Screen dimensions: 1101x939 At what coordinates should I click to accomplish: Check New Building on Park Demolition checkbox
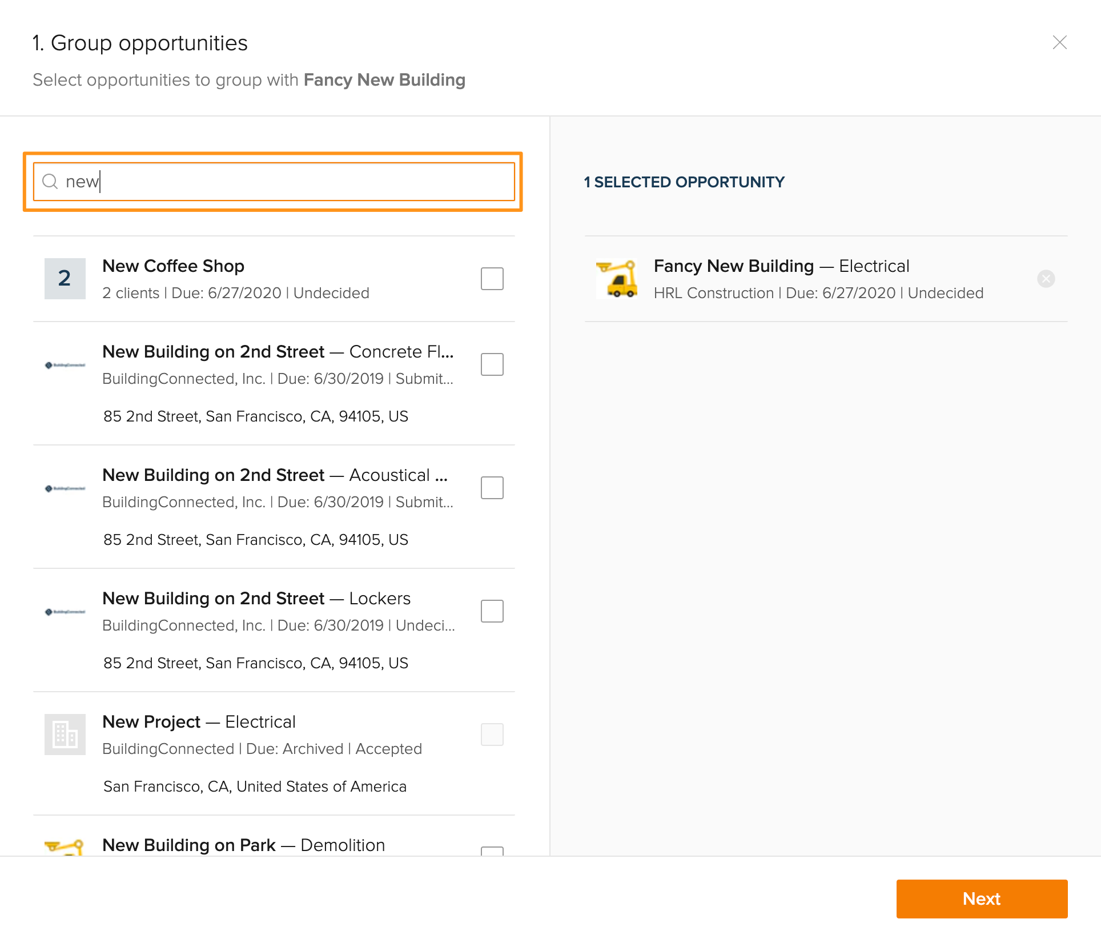[492, 851]
